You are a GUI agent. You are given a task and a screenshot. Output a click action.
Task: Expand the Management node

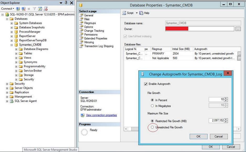[7, 97]
